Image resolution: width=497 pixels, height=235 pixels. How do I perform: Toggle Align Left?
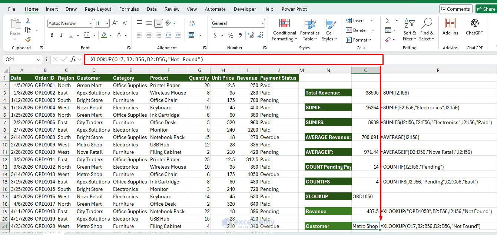[x=139, y=35]
